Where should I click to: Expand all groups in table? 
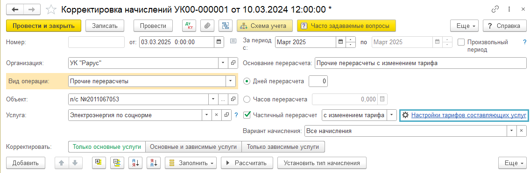pyautogui.click(x=99, y=163)
